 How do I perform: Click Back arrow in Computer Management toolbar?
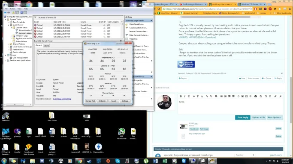[x=5, y=12]
